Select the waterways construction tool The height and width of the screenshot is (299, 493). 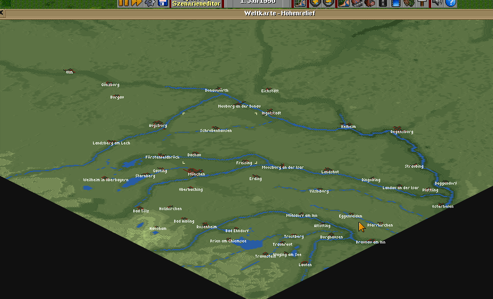(x=396, y=3)
